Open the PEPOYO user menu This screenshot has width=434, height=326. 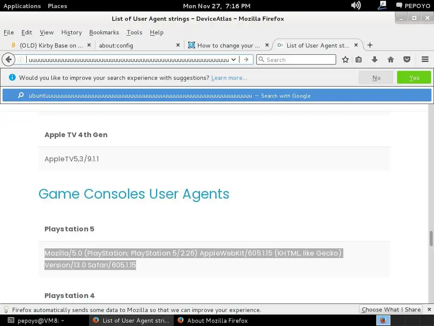click(x=413, y=6)
